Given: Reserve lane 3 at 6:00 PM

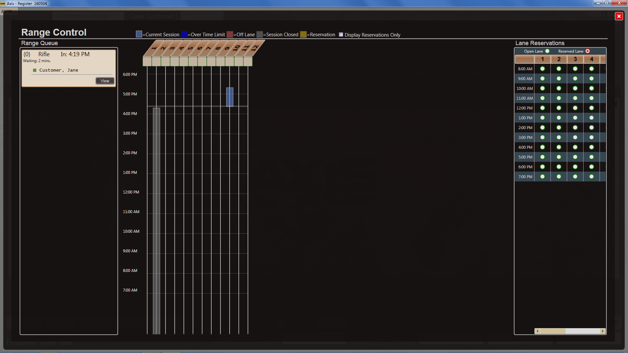Looking at the screenshot, I should 575,167.
